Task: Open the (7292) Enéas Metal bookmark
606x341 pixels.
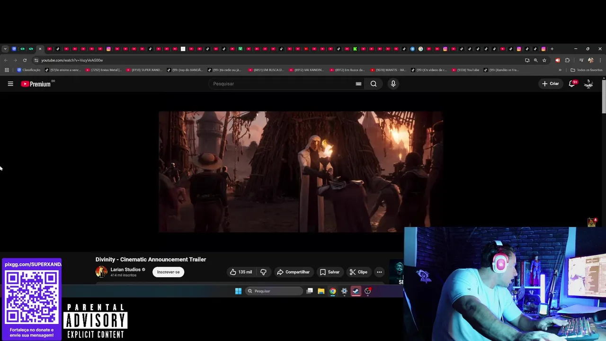Action: (104, 70)
